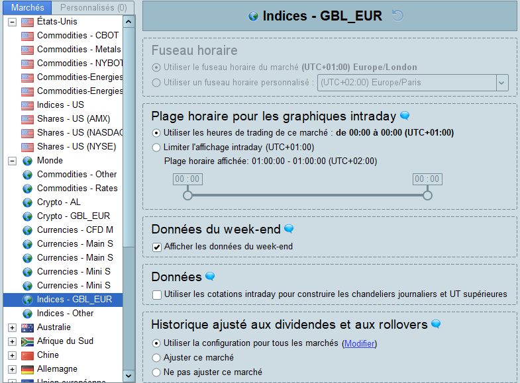The width and height of the screenshot is (520, 383).
Task: Expand the Afrique du Sud node
Action: [x=13, y=341]
